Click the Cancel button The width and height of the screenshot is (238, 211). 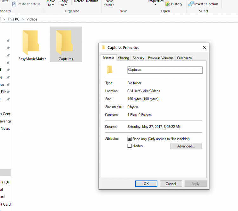pos(171,184)
